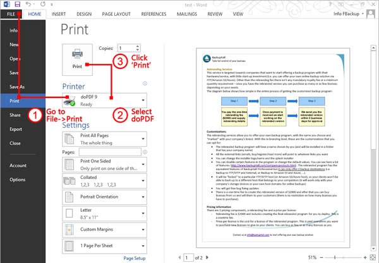
Task: Click the Save icon in quick access toolbar
Action: [17, 4]
